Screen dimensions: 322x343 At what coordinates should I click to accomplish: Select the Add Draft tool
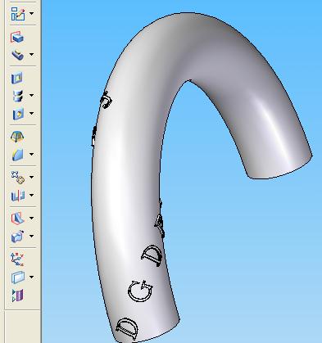pyautogui.click(x=17, y=137)
